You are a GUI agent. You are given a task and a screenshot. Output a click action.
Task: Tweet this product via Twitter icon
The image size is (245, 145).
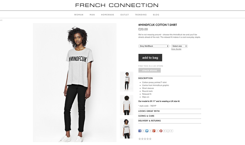(147, 131)
